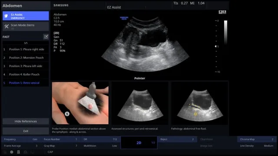Click the storage device icon in status bar
Screen dimensions: 278x156
[x=18, y=152]
